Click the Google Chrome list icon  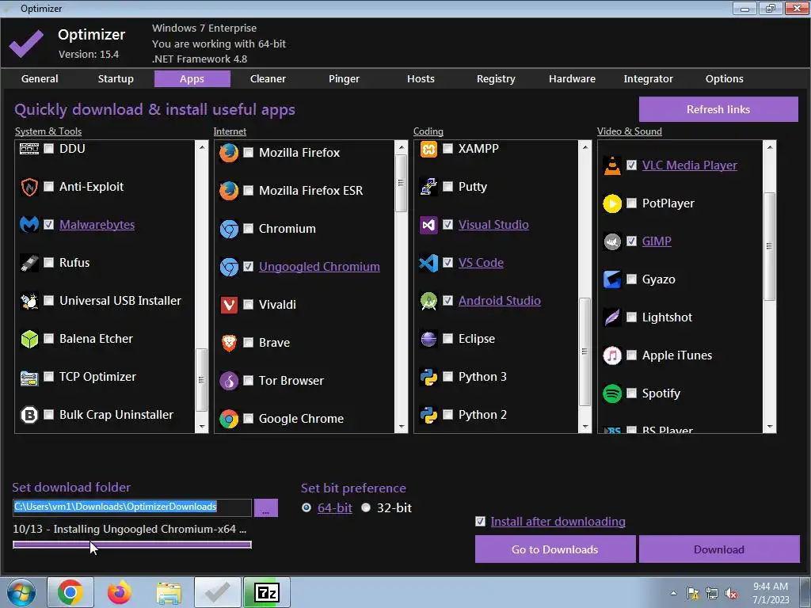pos(229,419)
